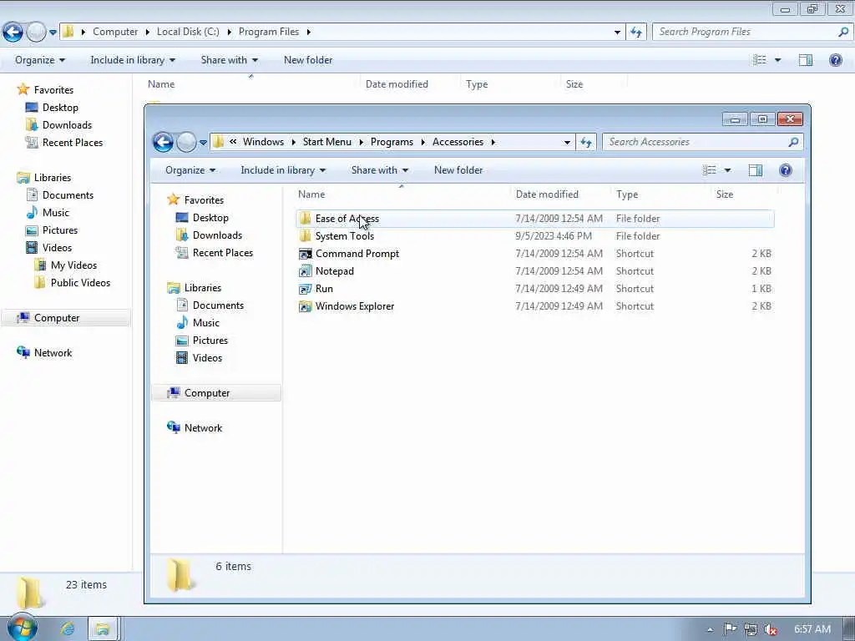The height and width of the screenshot is (641, 855).
Task: Open Share with menu in Program Files window
Action: pyautogui.click(x=229, y=60)
